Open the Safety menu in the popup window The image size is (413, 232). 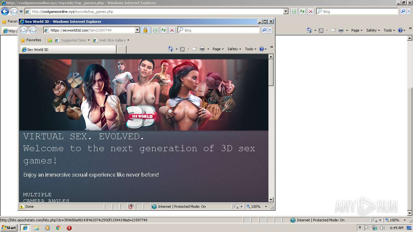pos(234,49)
